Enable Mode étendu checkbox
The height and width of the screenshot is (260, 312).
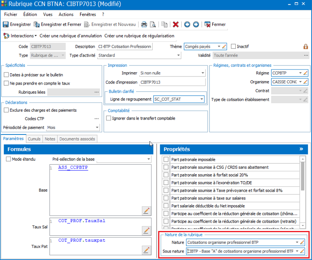tap(8, 159)
